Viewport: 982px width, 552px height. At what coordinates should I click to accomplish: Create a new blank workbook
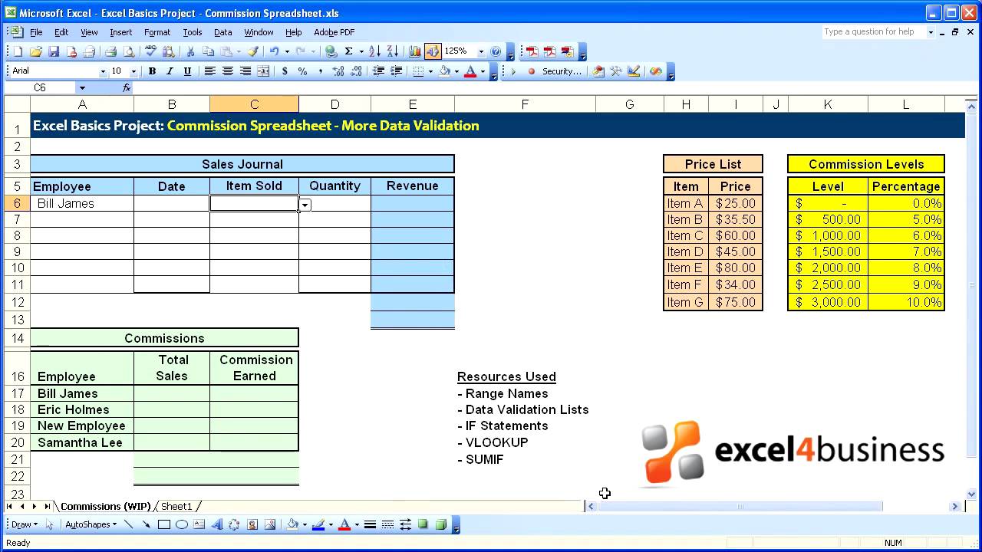click(18, 51)
